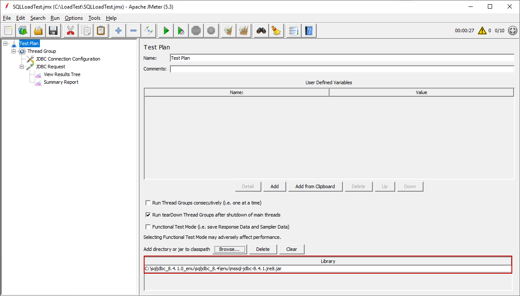Open the Edit menu
Viewport: 520px width, 296px height.
pos(21,18)
